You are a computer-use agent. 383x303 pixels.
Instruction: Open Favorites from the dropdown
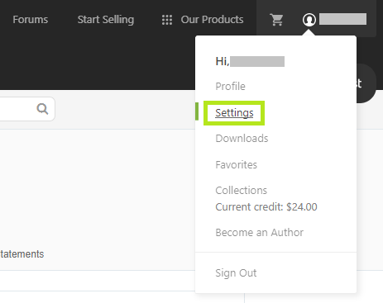[x=236, y=164]
